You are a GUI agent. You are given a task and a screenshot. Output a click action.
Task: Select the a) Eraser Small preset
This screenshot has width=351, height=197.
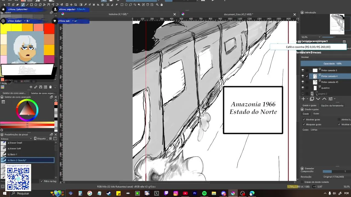coord(27,143)
